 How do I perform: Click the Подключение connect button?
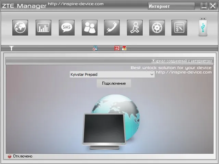114,83
